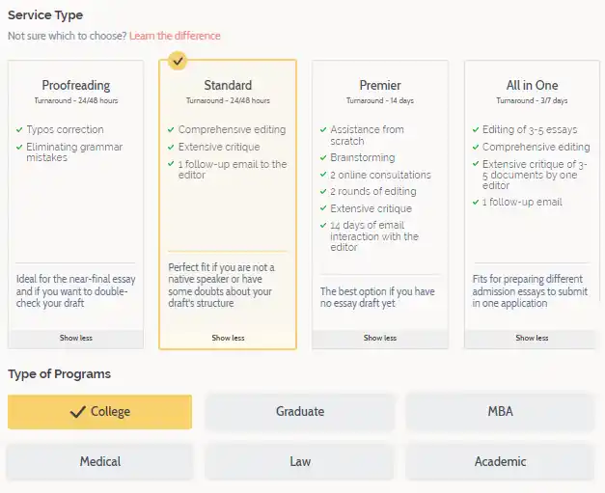Select the Law program button
The height and width of the screenshot is (493, 605).
[300, 462]
